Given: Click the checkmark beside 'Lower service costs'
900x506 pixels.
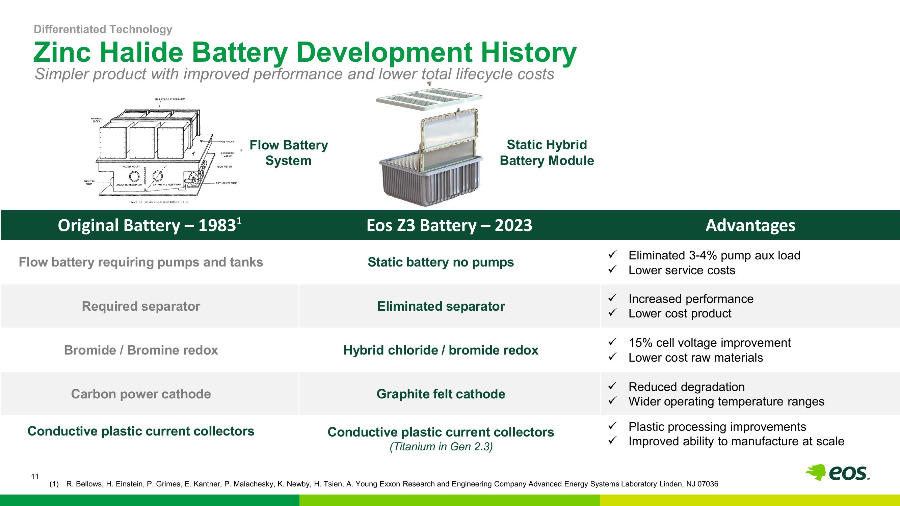Looking at the screenshot, I should (x=612, y=269).
